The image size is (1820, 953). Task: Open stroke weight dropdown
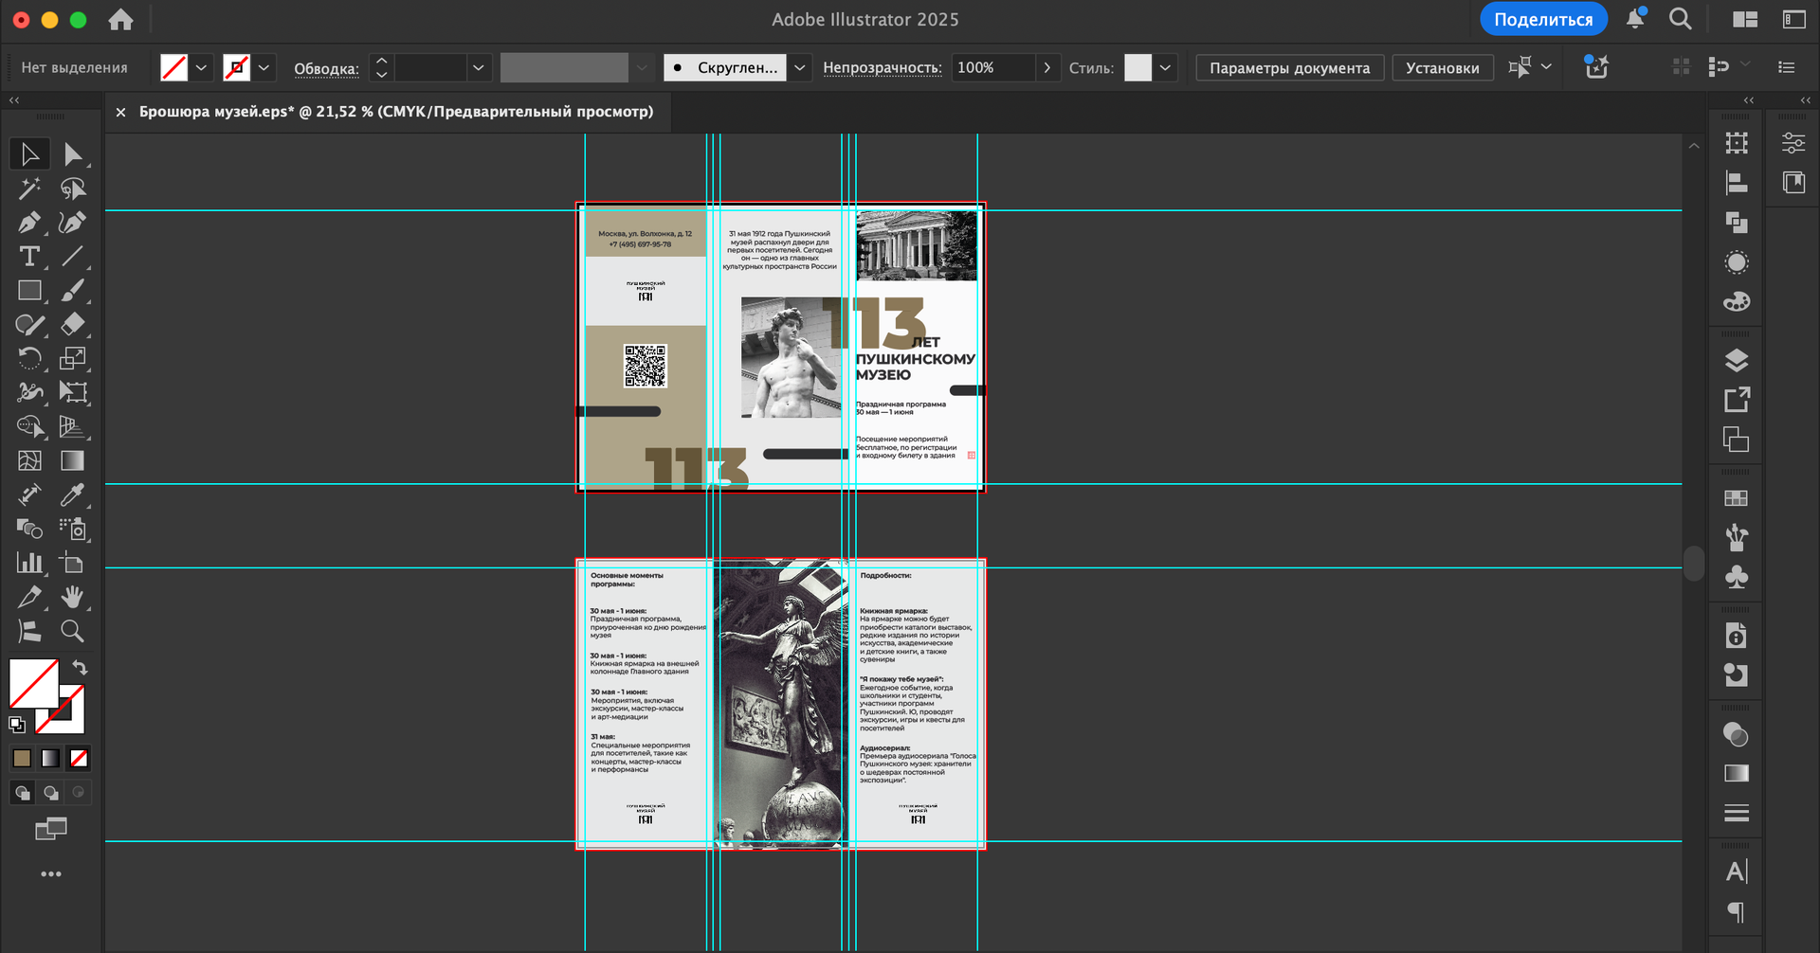click(478, 68)
